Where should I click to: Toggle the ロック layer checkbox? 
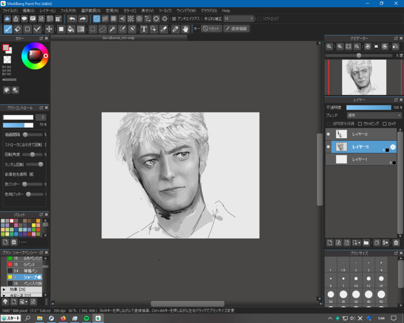[384, 124]
